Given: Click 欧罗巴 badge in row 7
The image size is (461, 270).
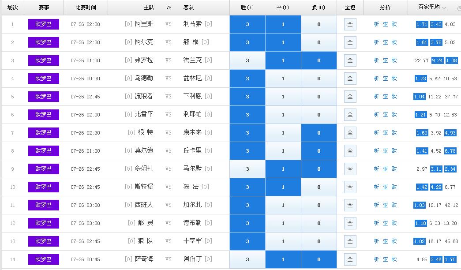Looking at the screenshot, I should (44, 133).
